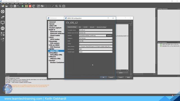Viewport: 180px width, 101px height.
Task: Click the Default name format field
Action: pos(96,33)
